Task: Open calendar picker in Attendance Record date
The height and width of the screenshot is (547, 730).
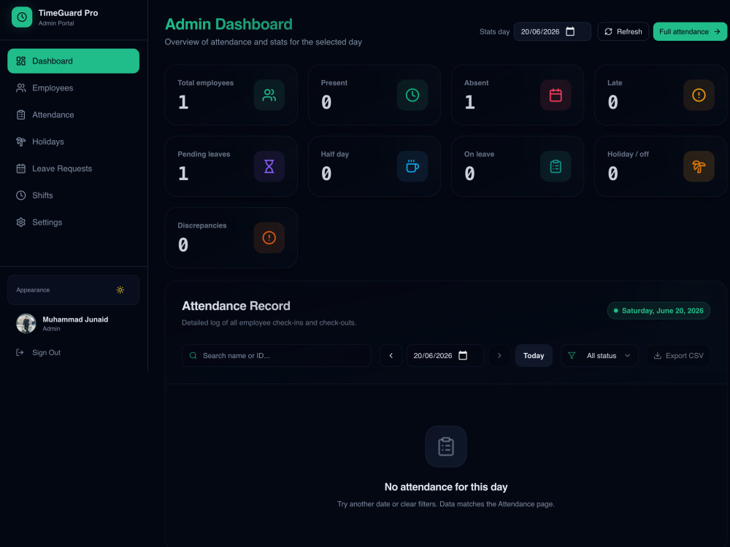Action: (463, 355)
